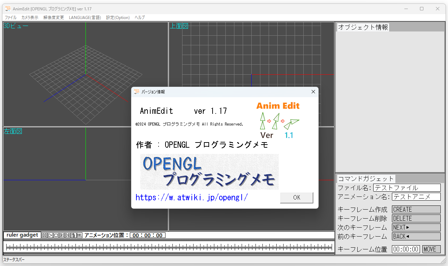Click the stop square icon in ruler gadget
Image resolution: width=448 pixels, height=266 pixels.
(56, 235)
